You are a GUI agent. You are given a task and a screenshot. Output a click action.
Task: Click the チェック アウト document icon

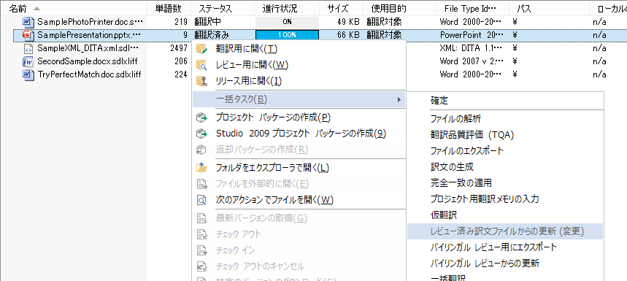[x=202, y=234]
